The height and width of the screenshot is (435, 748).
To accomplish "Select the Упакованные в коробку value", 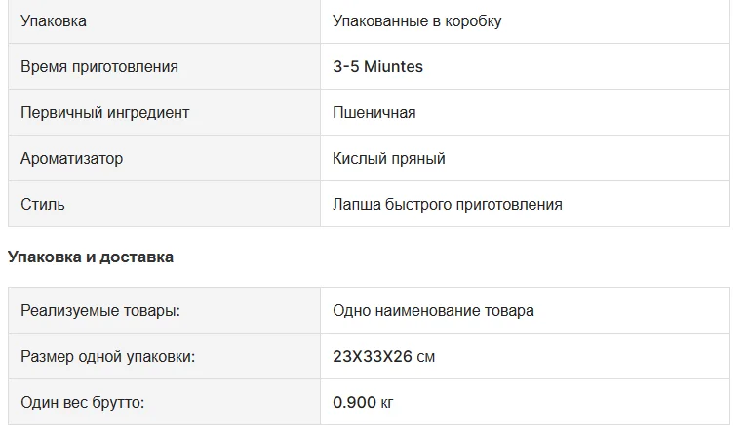I will (x=417, y=21).
